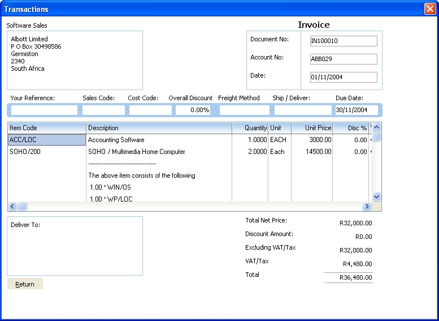Click the horizontal scroll right arrow
Viewport: 439px width, 321px height.
point(367,207)
